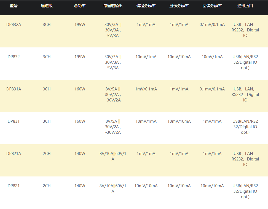Viewport: 268px width, 209px height.
Task: Click the DP821 model name
Action: [14, 186]
